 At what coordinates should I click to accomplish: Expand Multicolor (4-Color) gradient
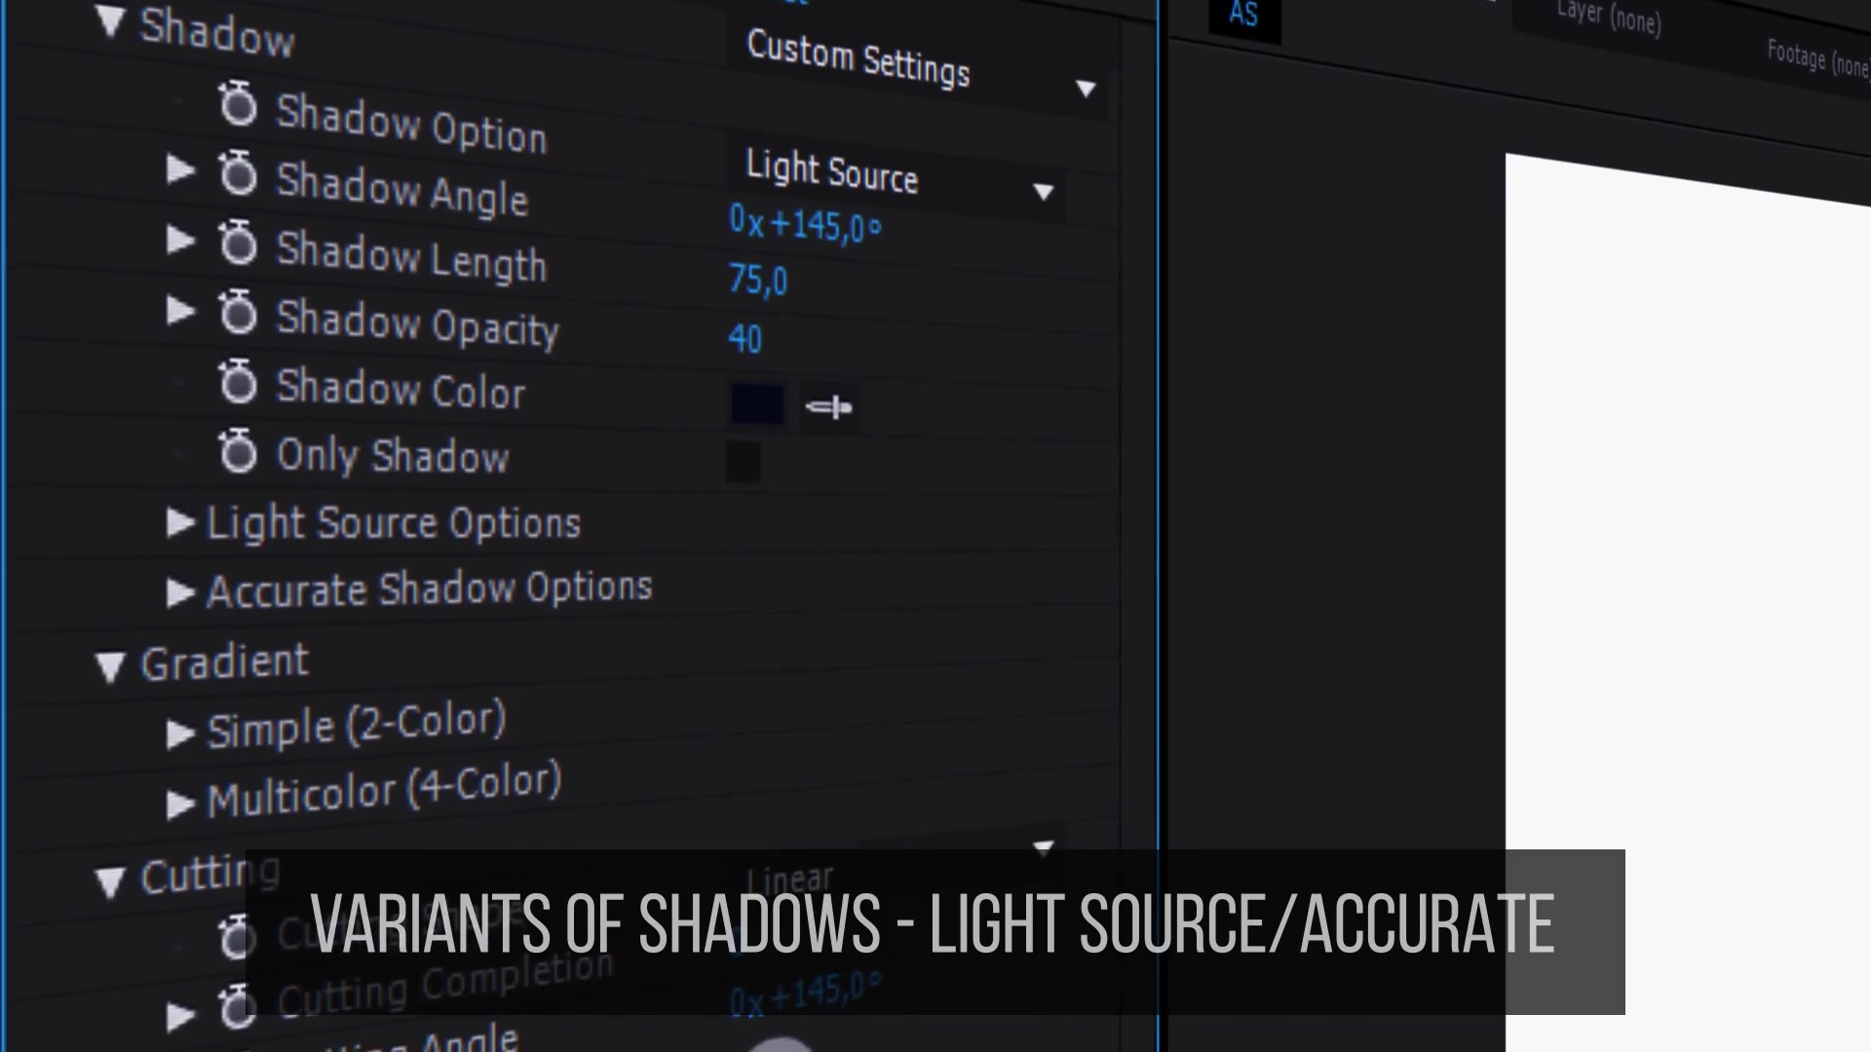coord(180,805)
